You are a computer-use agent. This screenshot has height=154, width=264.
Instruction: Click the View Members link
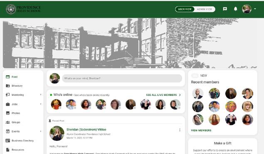point(201,130)
